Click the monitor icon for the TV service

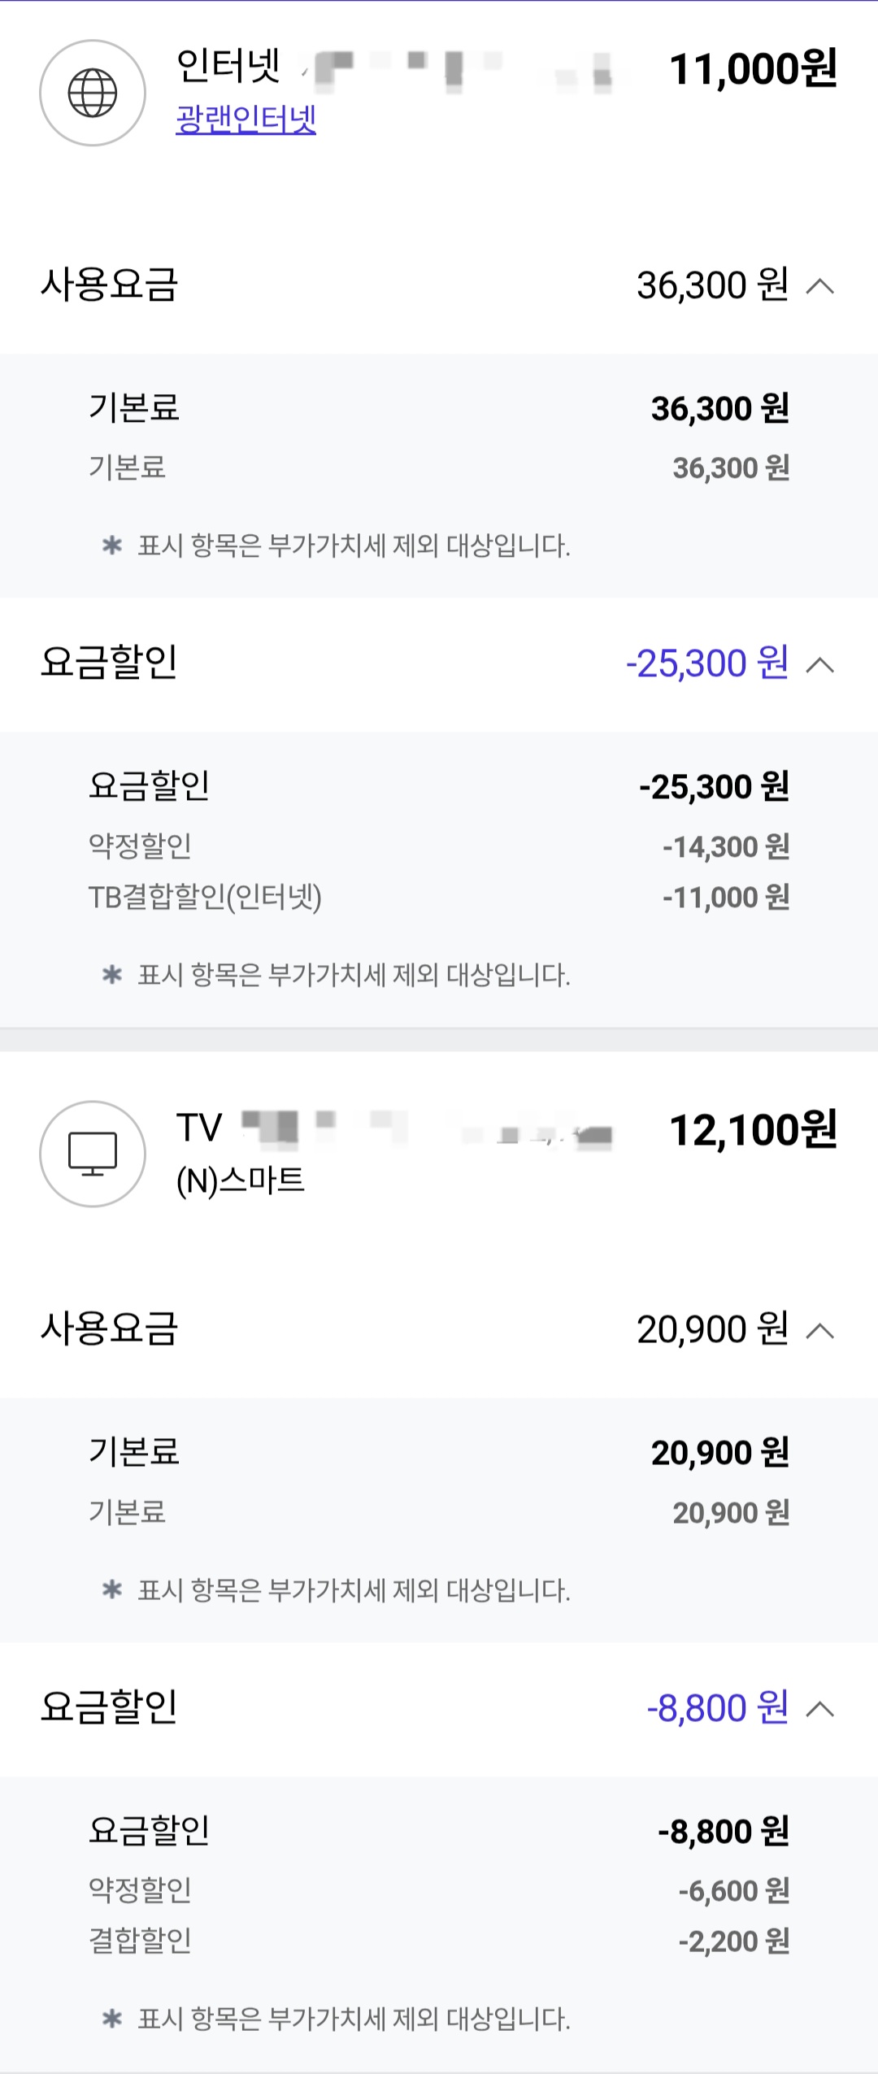[93, 1154]
